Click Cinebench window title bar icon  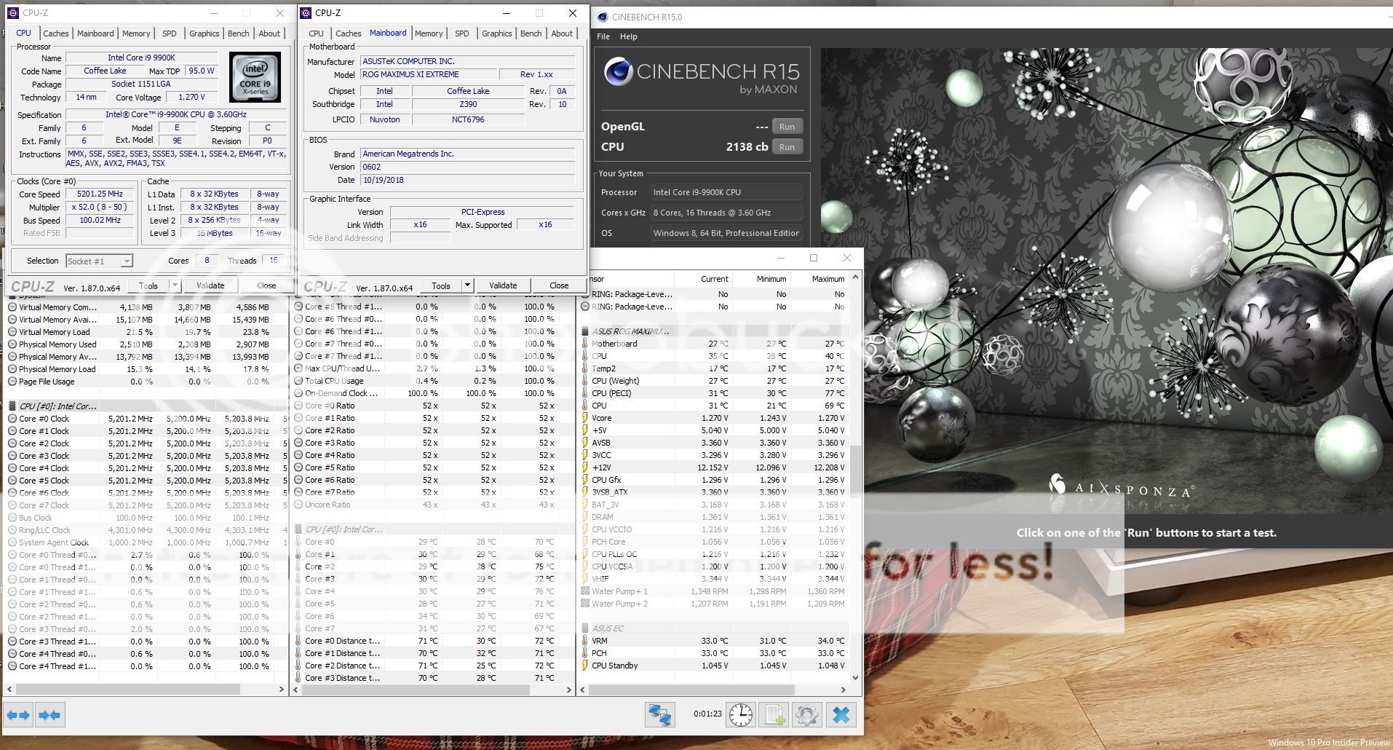click(x=603, y=17)
